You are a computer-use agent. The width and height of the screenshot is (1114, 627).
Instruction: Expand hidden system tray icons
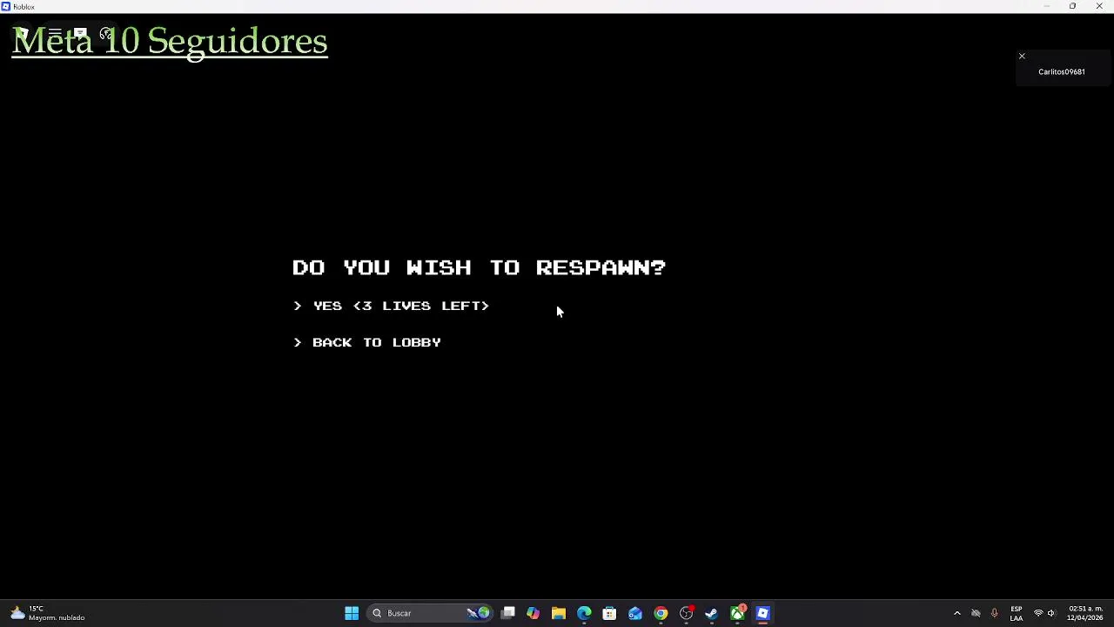(957, 613)
